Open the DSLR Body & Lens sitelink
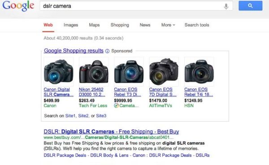This screenshot has width=269, height=165. tap(109, 155)
